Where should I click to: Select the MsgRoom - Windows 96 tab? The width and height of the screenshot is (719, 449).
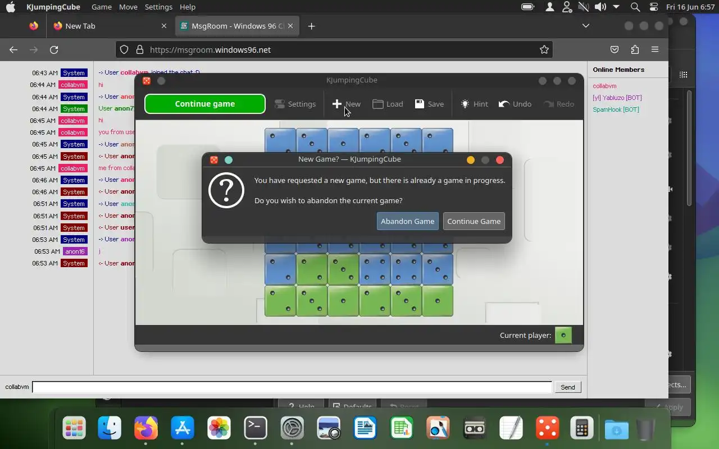pyautogui.click(x=238, y=26)
